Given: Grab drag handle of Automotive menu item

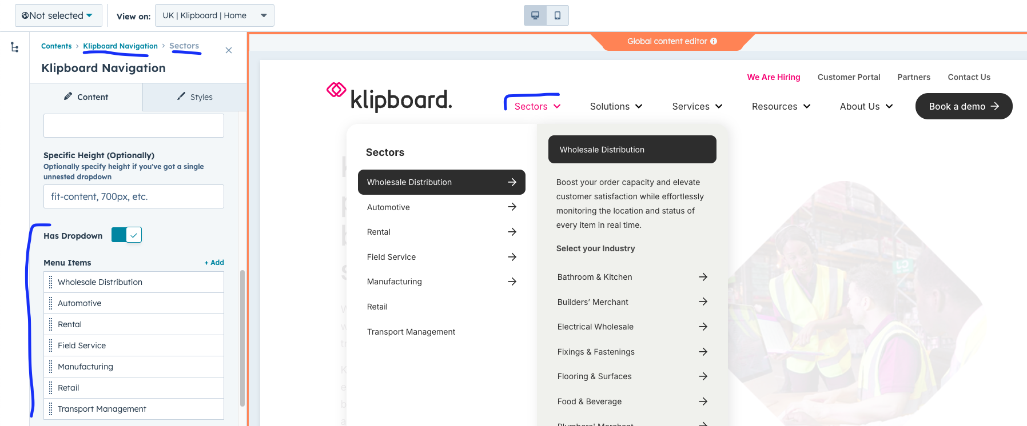Looking at the screenshot, I should click(x=51, y=303).
